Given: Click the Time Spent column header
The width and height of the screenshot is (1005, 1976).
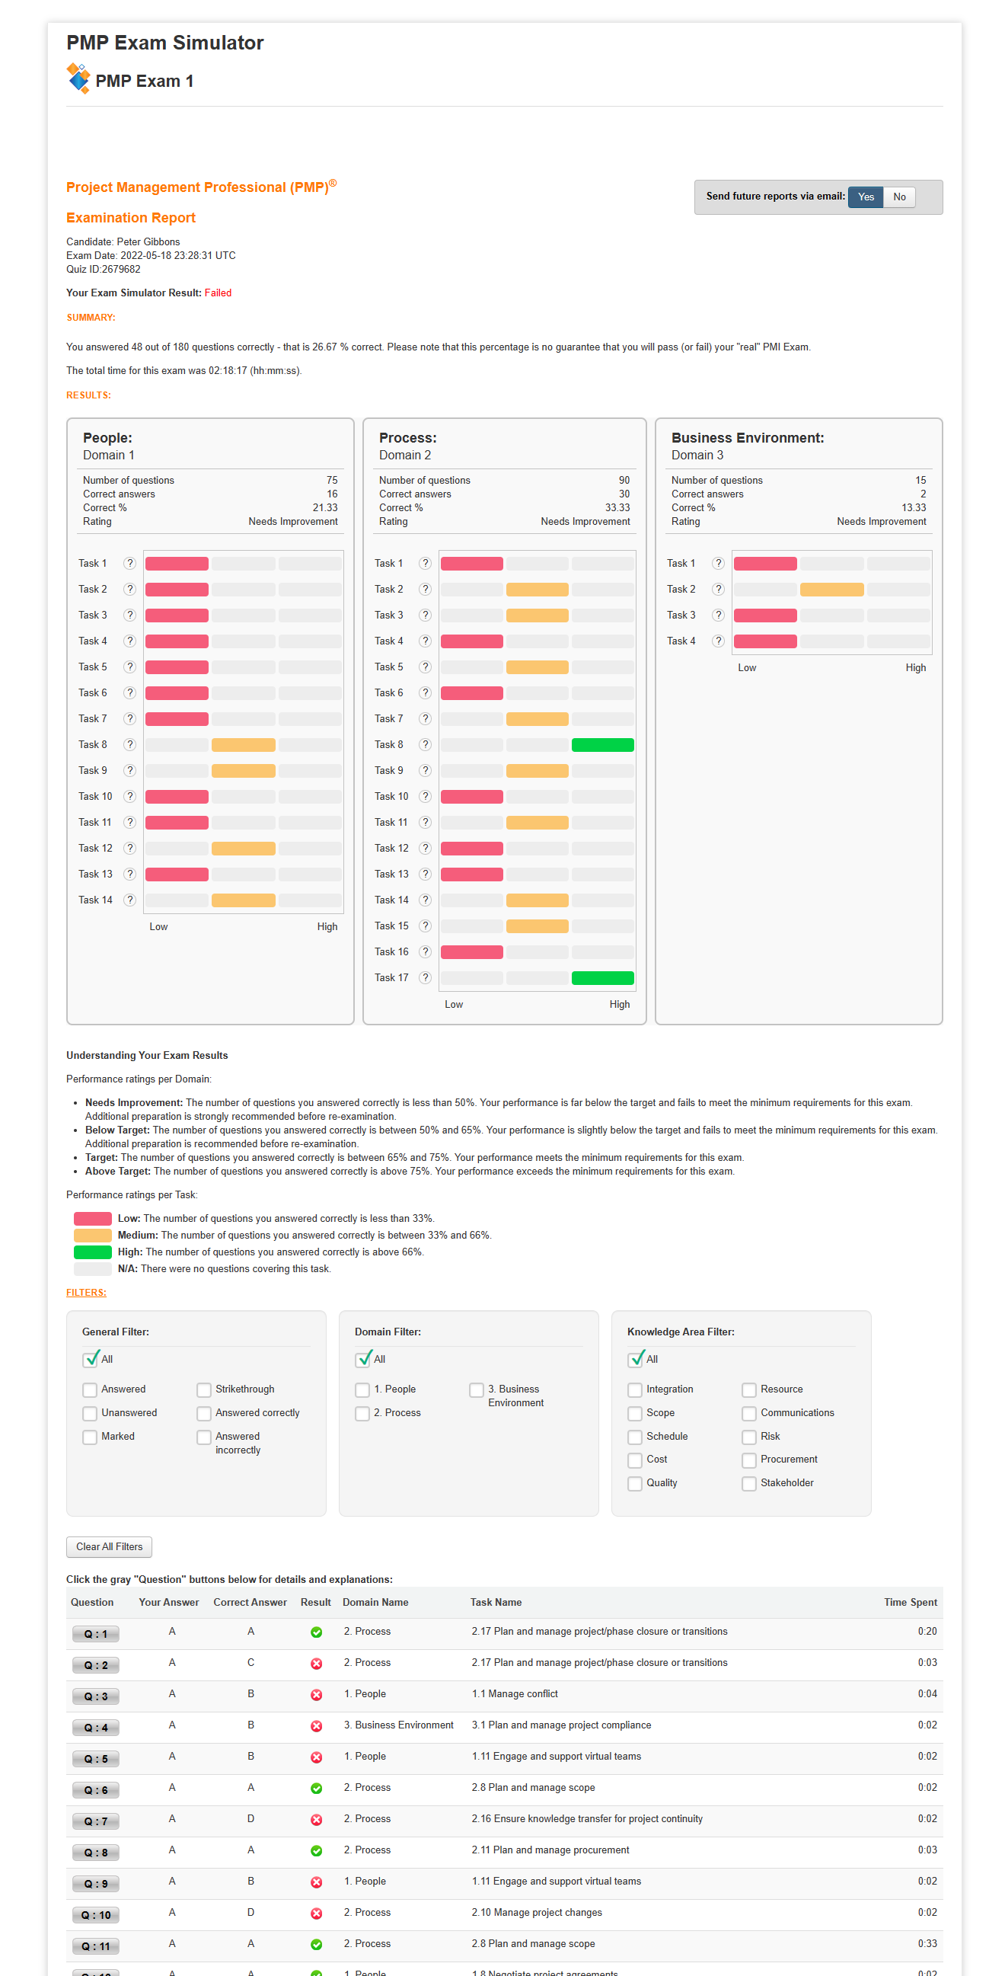Looking at the screenshot, I should pos(910,1603).
